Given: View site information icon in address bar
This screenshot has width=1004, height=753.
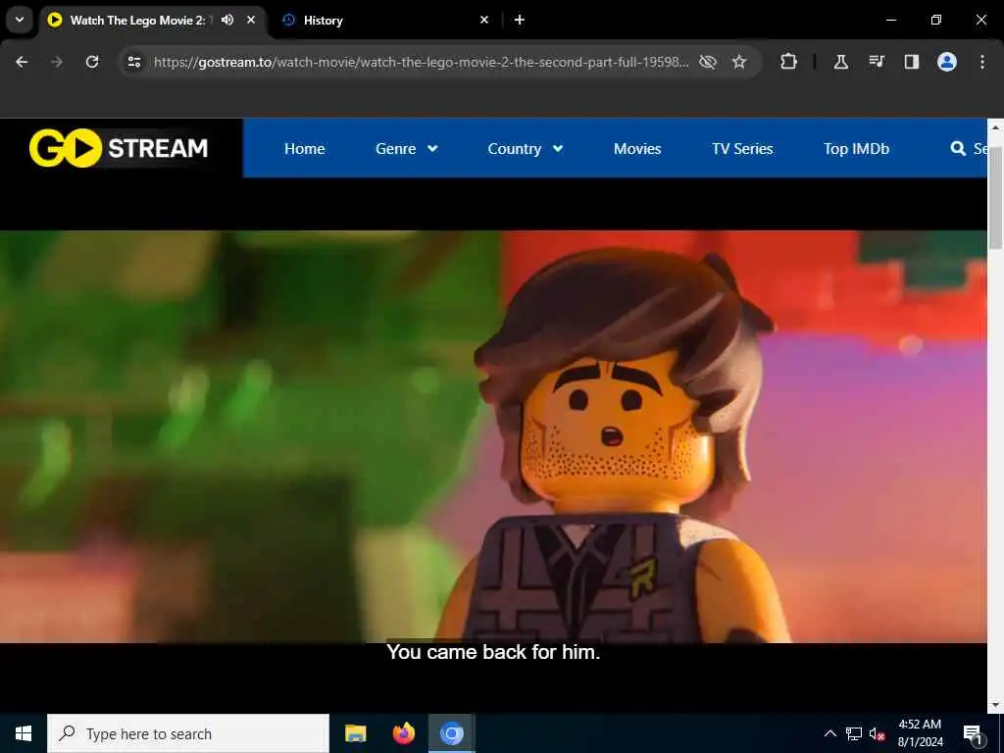Looking at the screenshot, I should click(133, 62).
